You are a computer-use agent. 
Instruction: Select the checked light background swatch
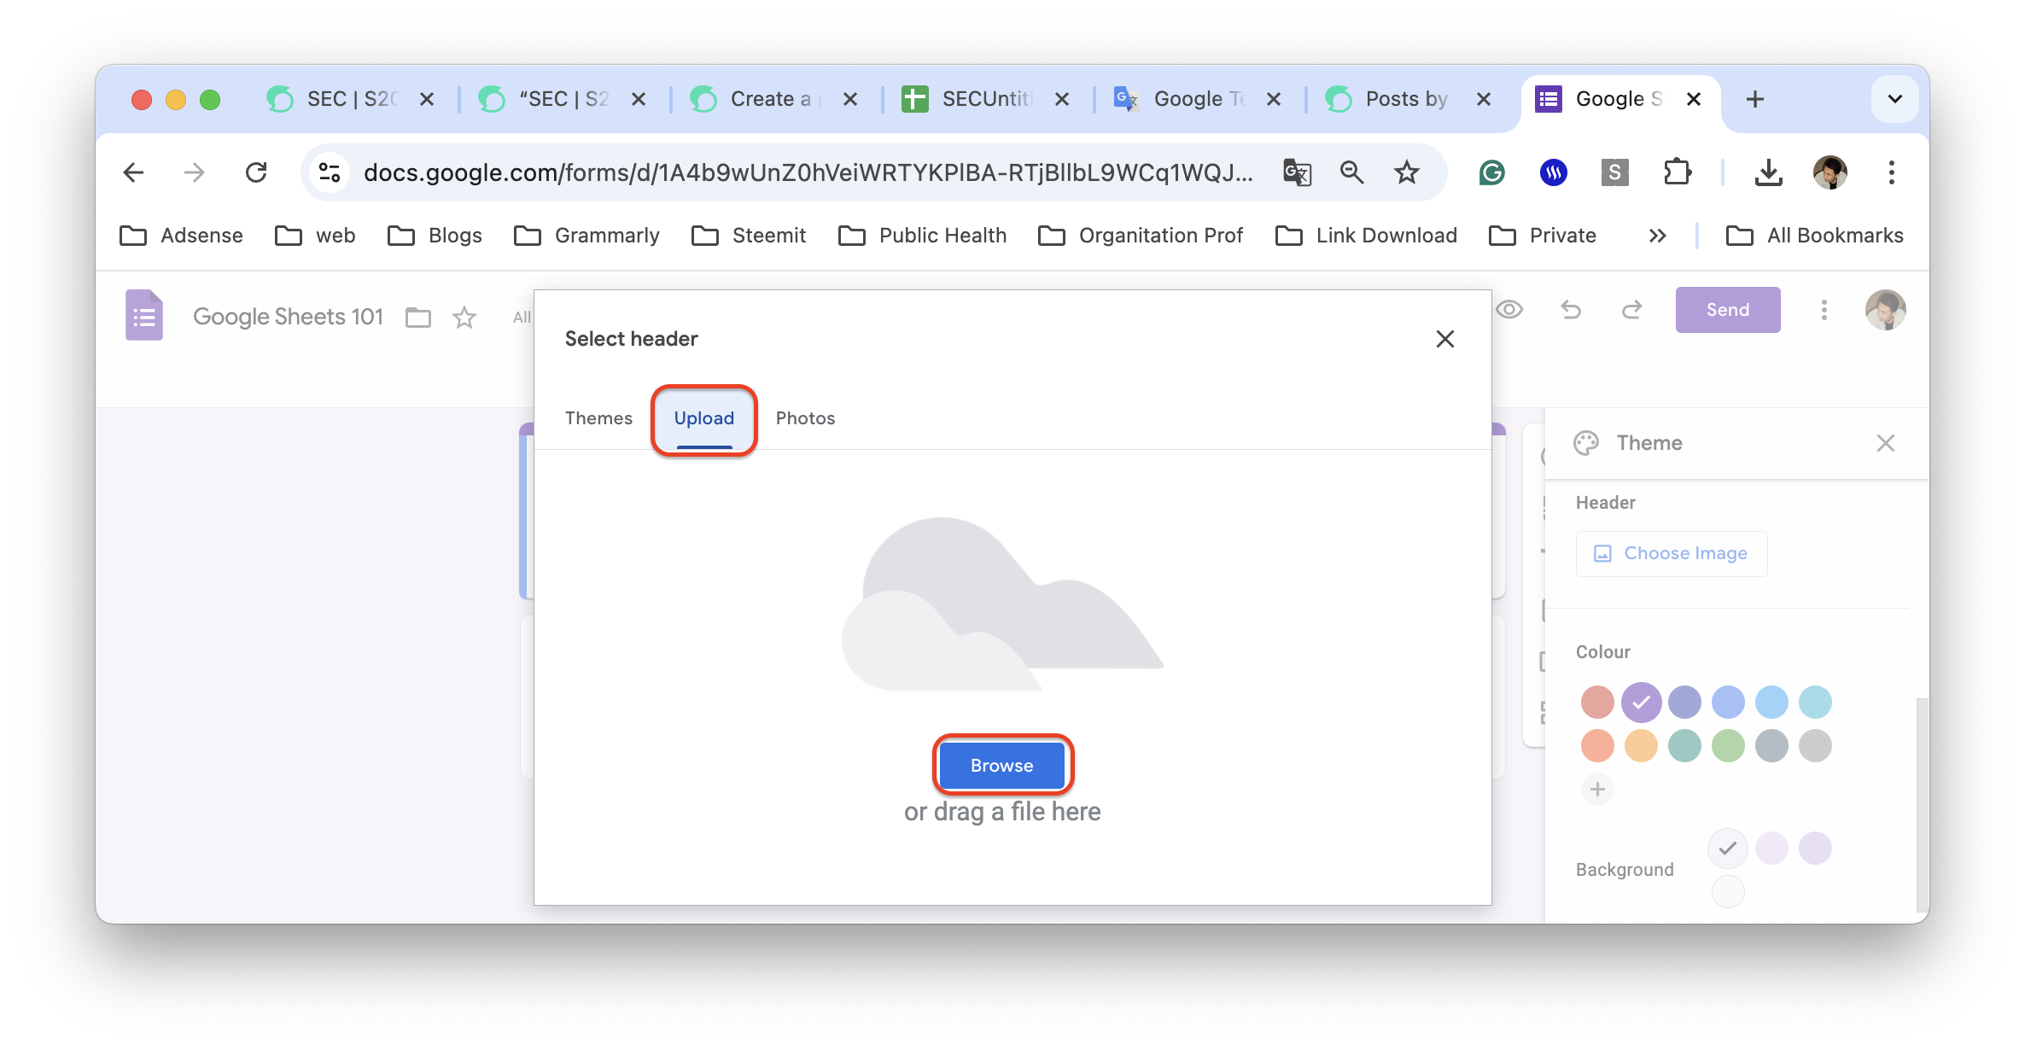click(1727, 849)
